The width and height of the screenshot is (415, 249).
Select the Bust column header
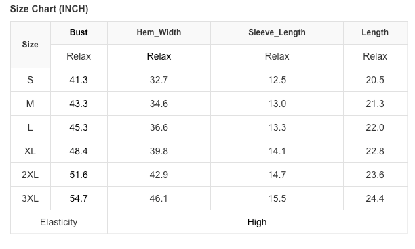pos(79,32)
